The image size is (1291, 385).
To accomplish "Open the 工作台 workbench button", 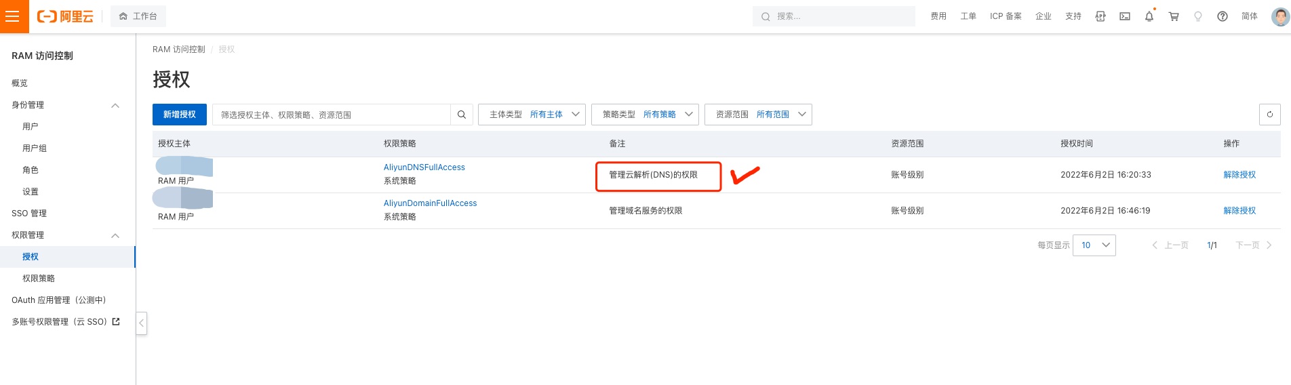I will (x=138, y=16).
